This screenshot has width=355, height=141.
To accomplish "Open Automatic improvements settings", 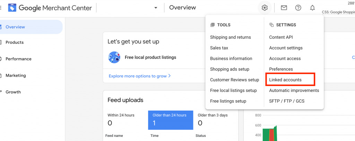I will [x=294, y=90].
